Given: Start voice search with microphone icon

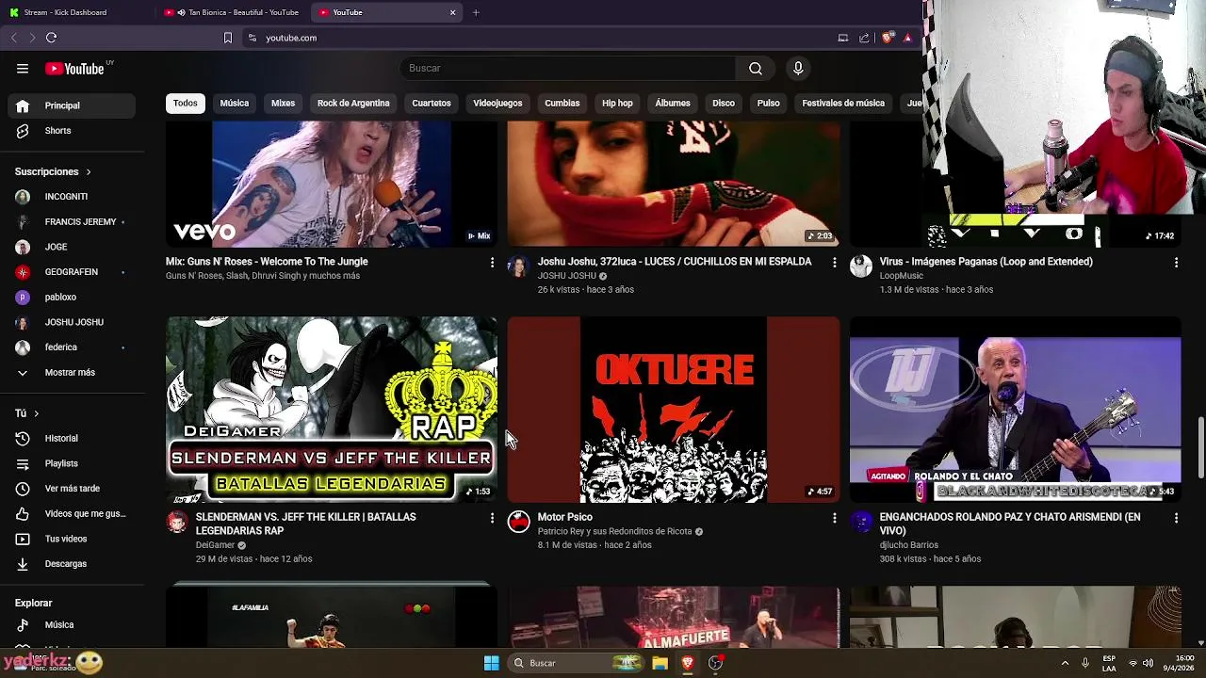Looking at the screenshot, I should [798, 68].
